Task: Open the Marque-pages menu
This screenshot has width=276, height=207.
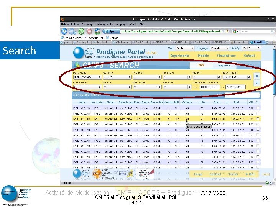Action: coord(119,25)
